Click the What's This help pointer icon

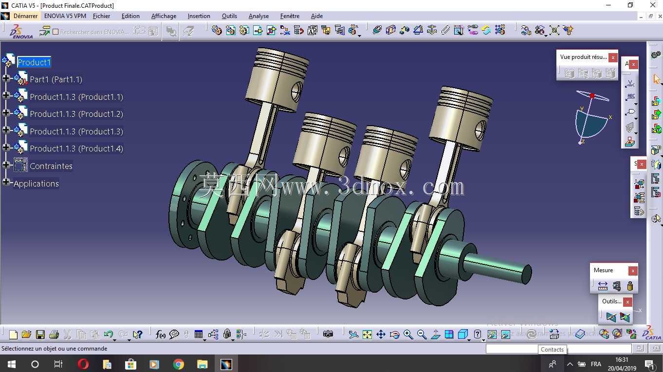pyautogui.click(x=138, y=335)
